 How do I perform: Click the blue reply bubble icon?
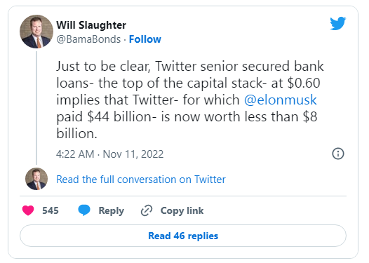pyautogui.click(x=84, y=210)
